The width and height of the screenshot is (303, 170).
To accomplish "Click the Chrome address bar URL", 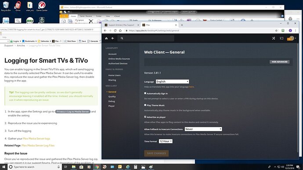I will coord(154,31).
